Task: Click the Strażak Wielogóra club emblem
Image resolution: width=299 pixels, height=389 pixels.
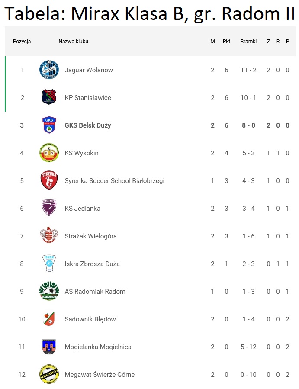Action: point(48,236)
